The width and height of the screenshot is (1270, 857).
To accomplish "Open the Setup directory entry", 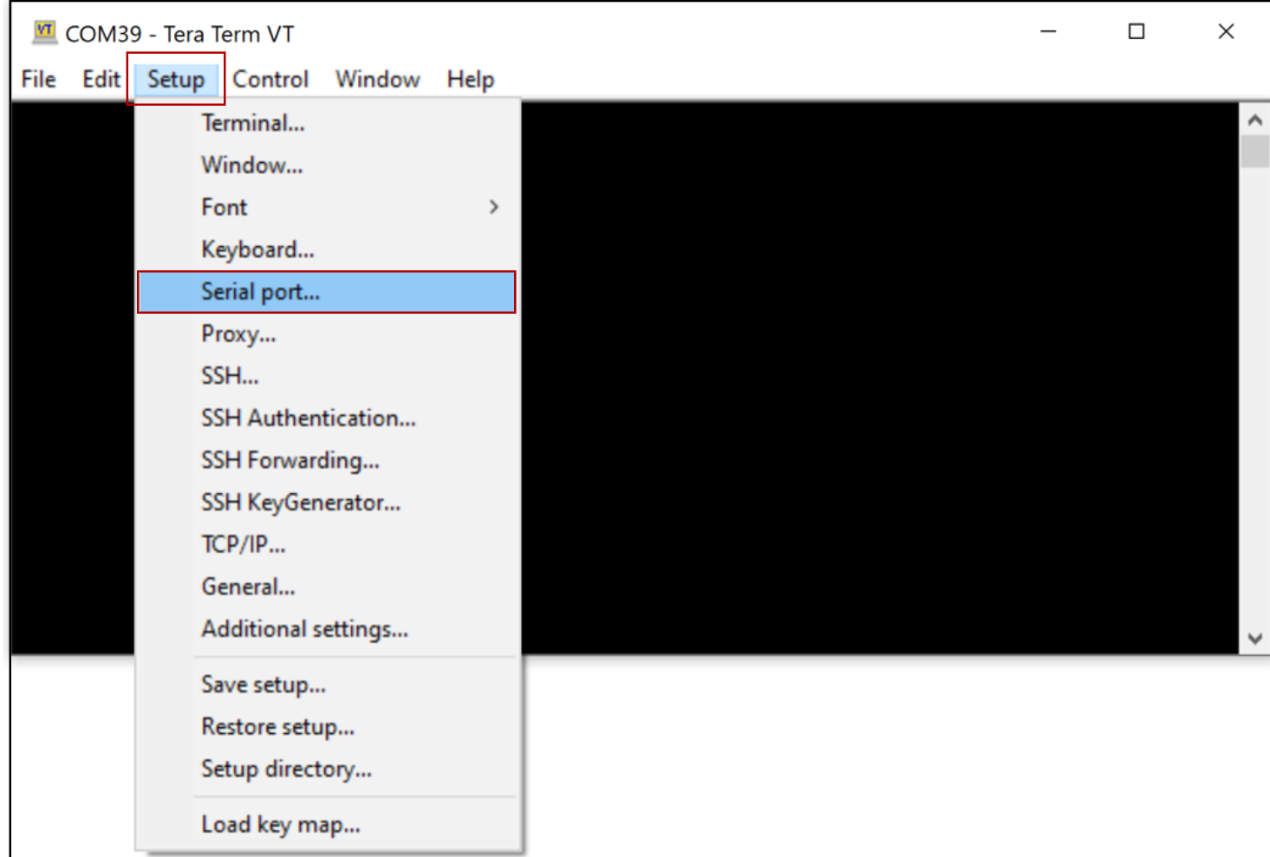I will pos(287,769).
